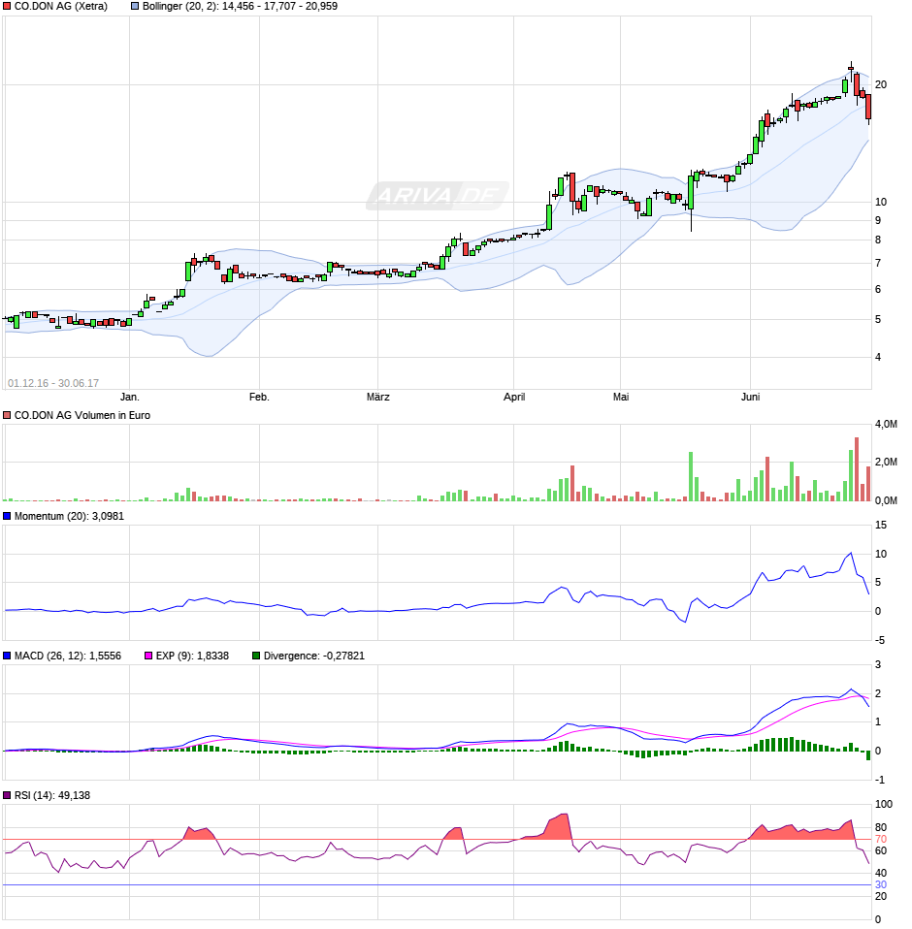Click the 'CO.DON AG (Xetra)' title text

click(x=61, y=7)
